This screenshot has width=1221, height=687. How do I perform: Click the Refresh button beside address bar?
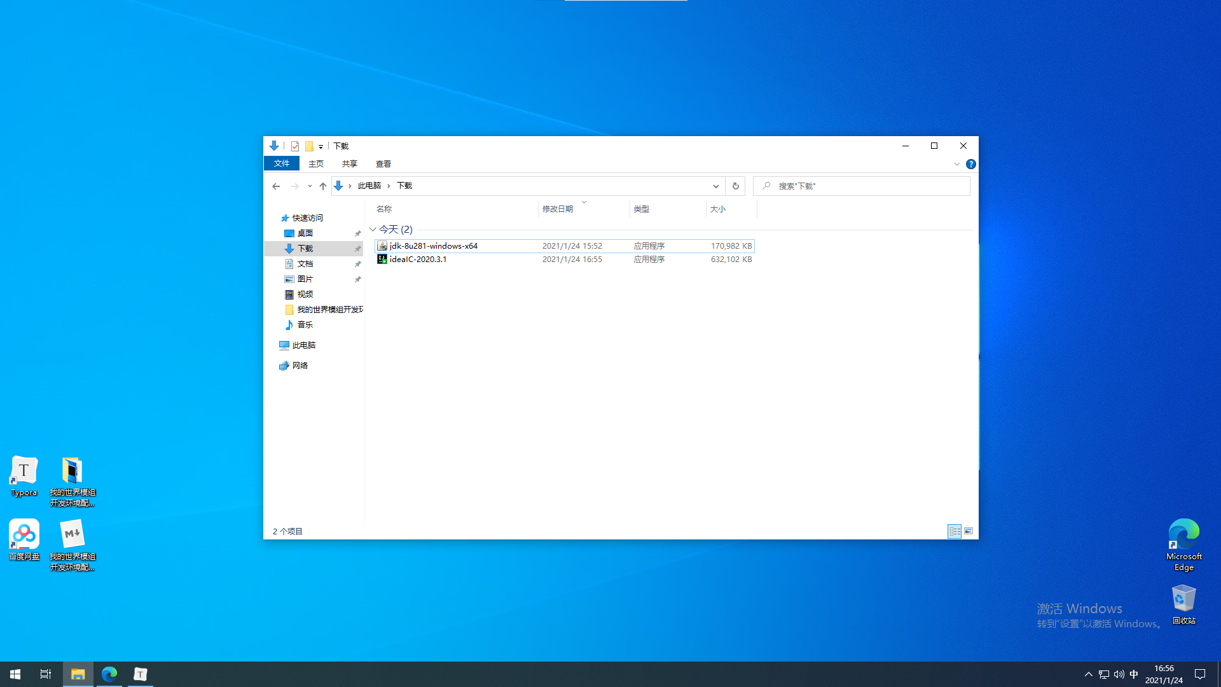tap(735, 186)
